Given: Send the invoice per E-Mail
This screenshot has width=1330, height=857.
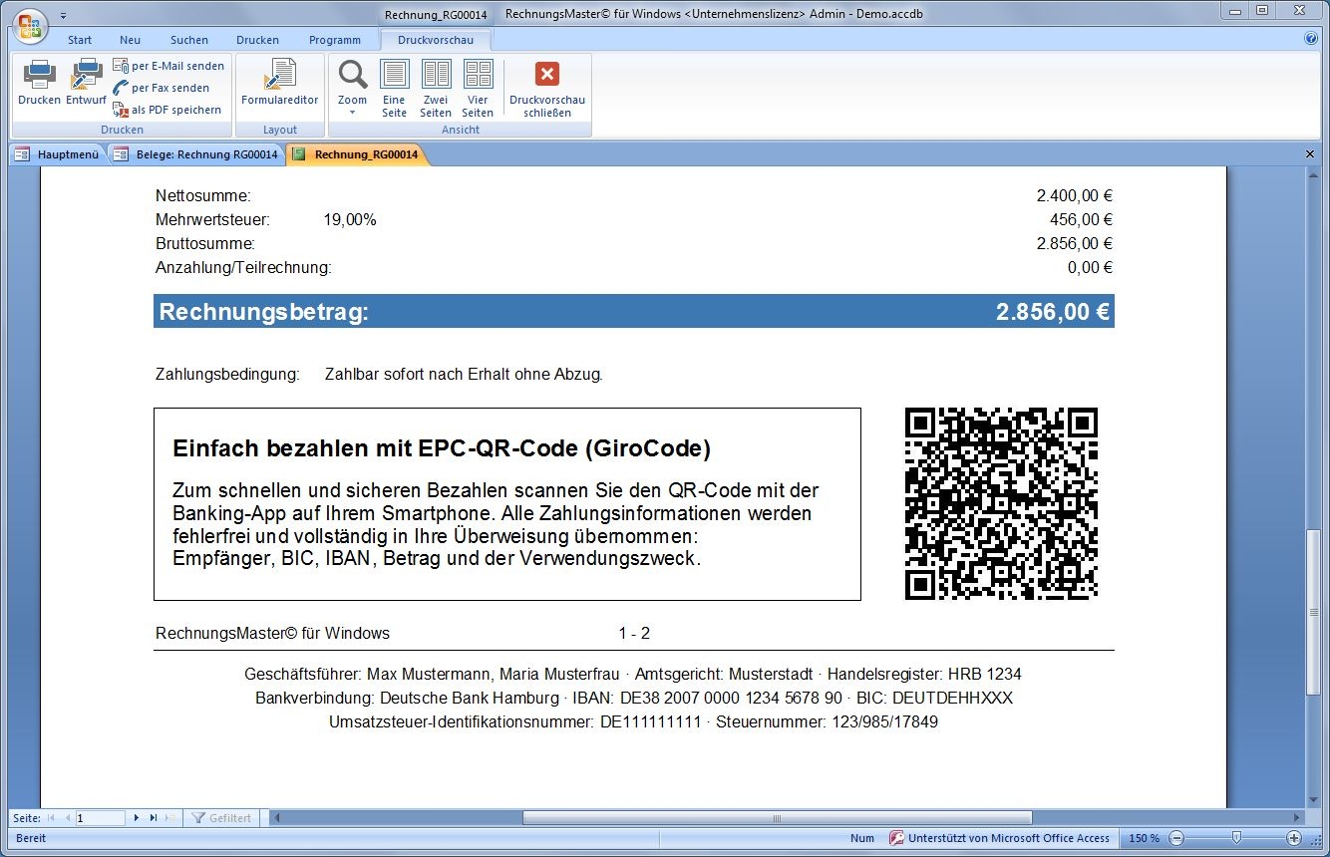Looking at the screenshot, I should (168, 66).
